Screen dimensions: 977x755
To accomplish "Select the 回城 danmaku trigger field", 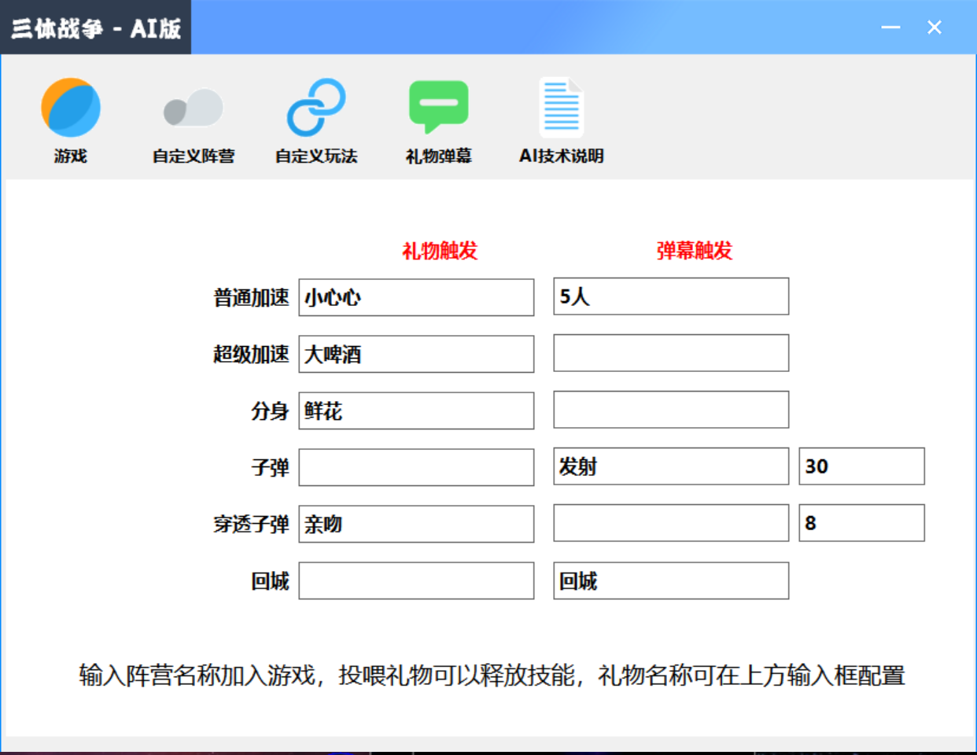I will coord(670,581).
